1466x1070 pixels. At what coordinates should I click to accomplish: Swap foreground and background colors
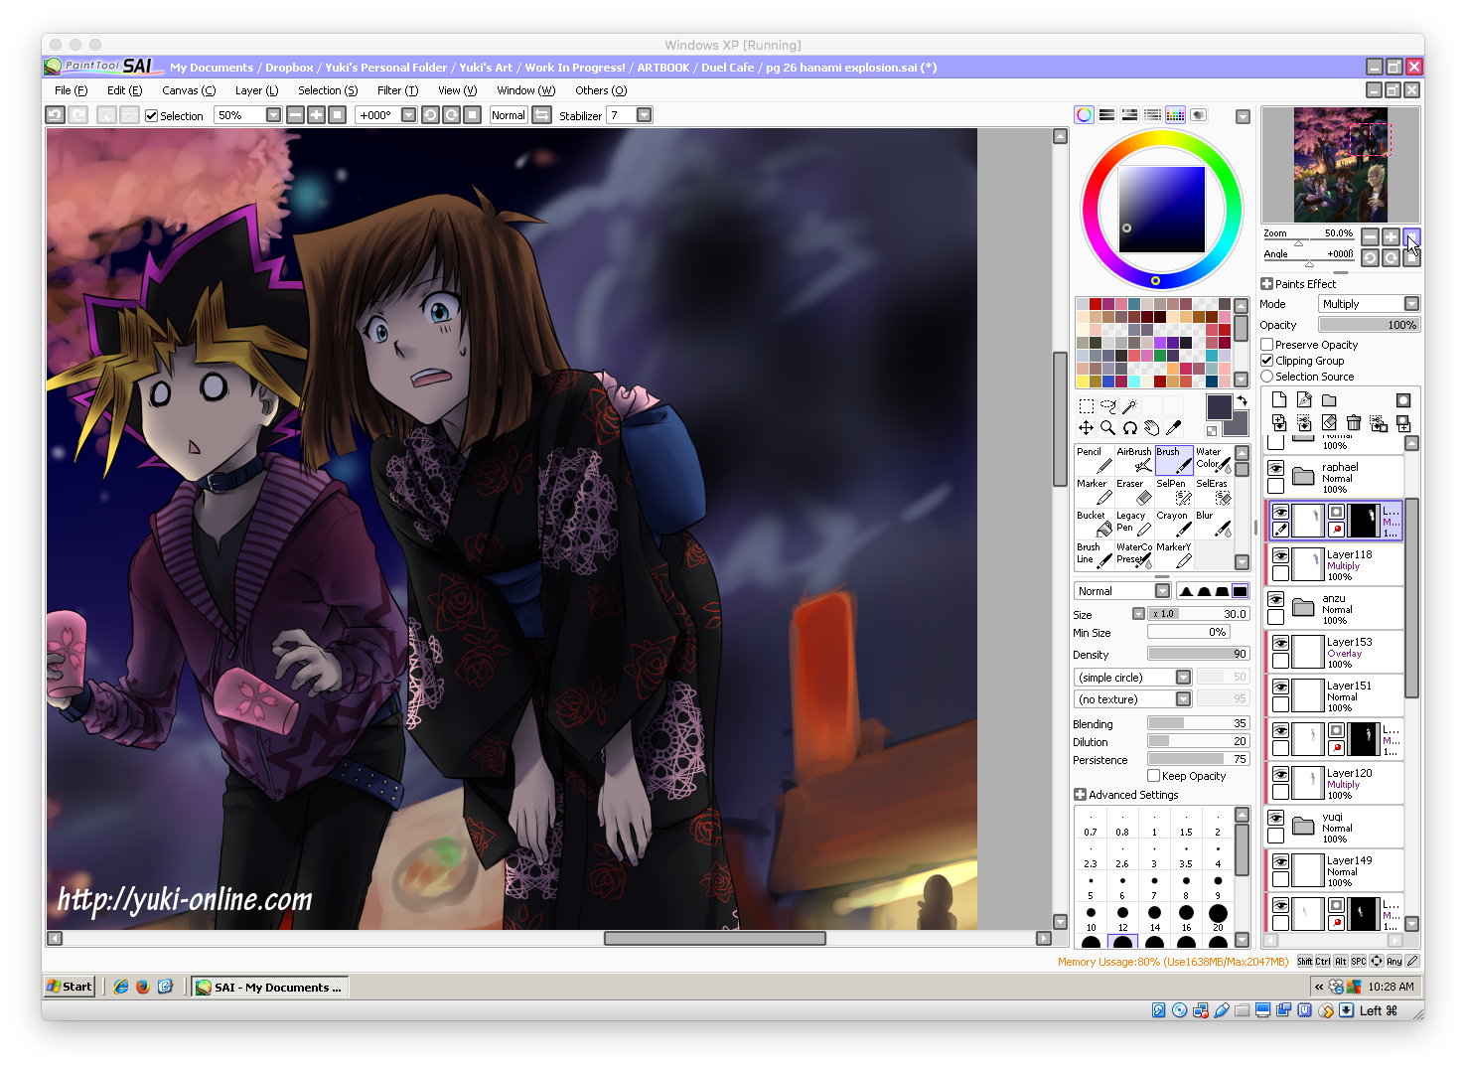pos(1242,401)
